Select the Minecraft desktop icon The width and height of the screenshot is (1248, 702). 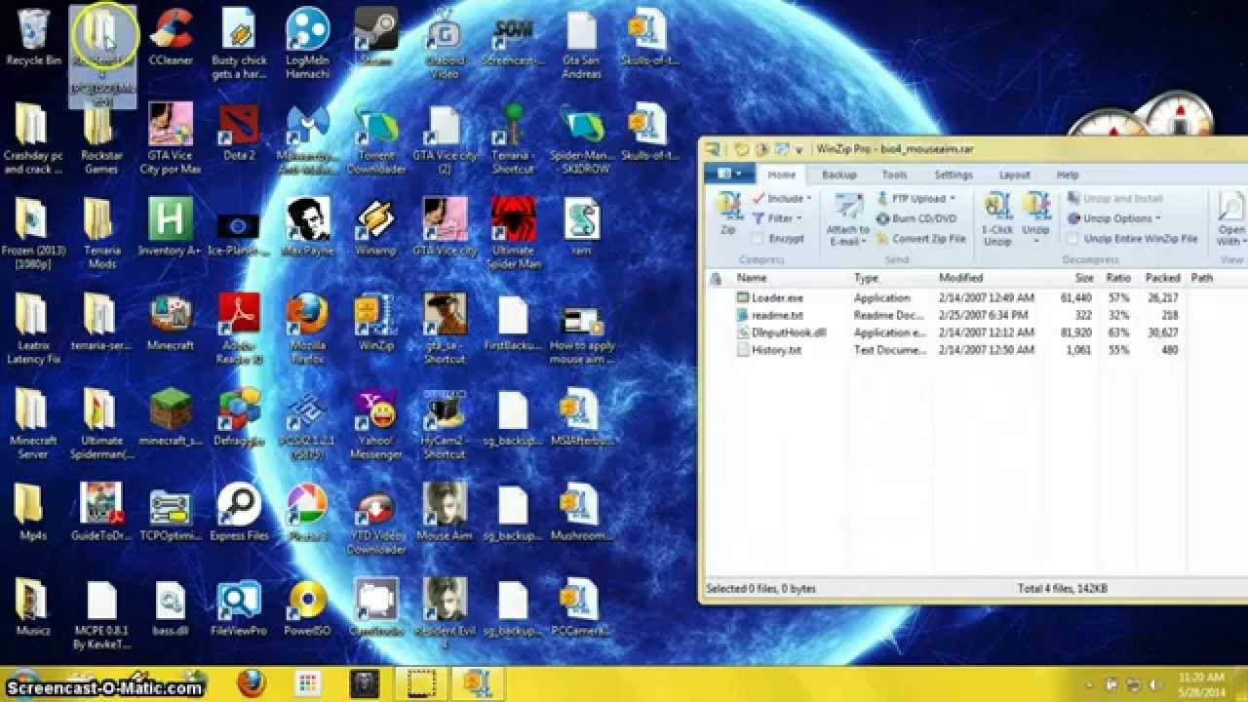171,323
